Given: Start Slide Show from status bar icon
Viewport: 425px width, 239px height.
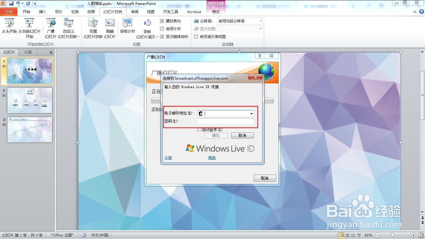Looking at the screenshot, I should [359, 235].
